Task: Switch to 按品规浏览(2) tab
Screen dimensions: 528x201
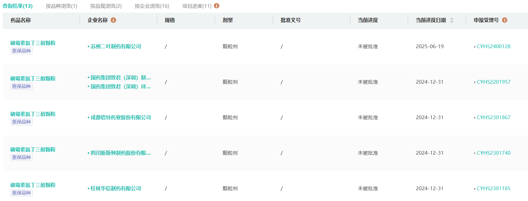Action: [x=106, y=6]
